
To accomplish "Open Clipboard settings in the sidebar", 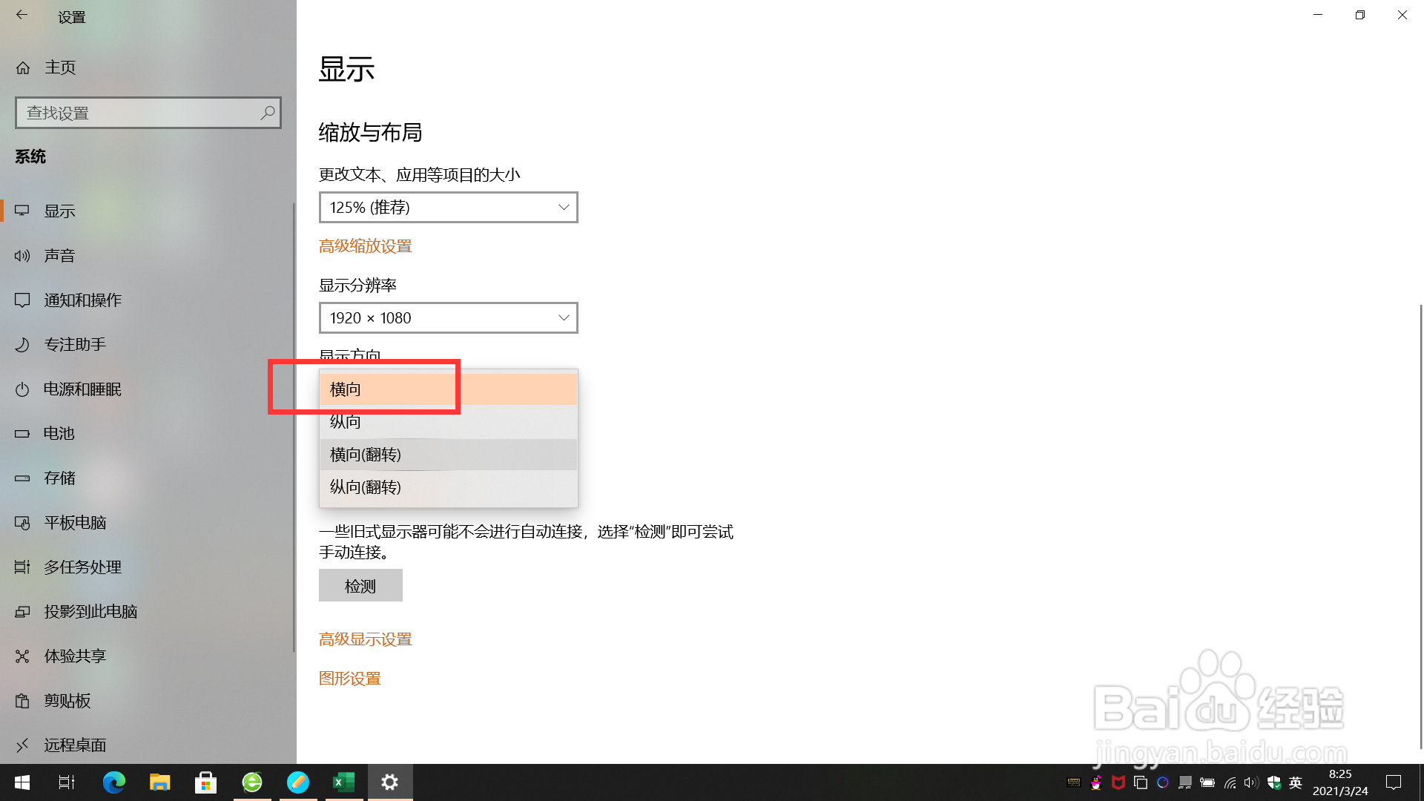I will (x=67, y=700).
